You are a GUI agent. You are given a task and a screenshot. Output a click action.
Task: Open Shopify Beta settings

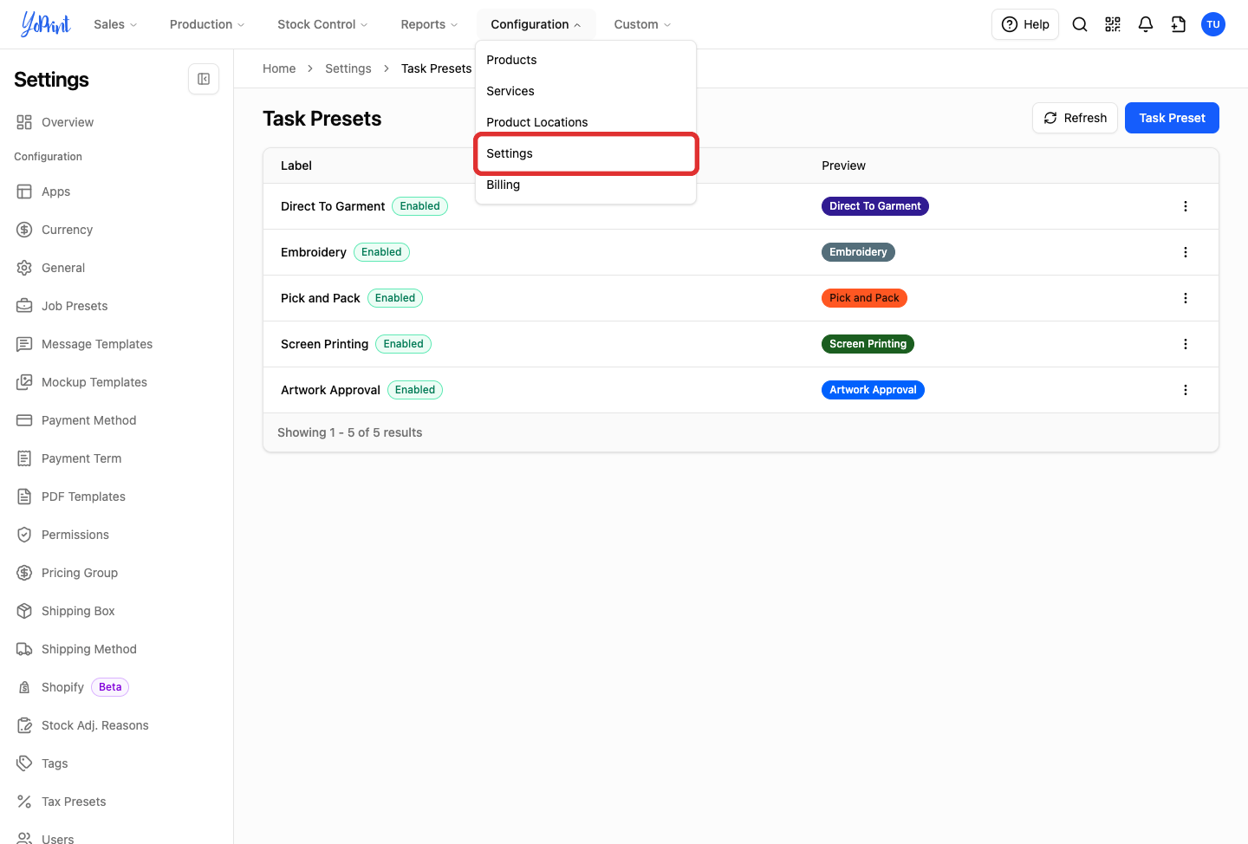click(73, 687)
